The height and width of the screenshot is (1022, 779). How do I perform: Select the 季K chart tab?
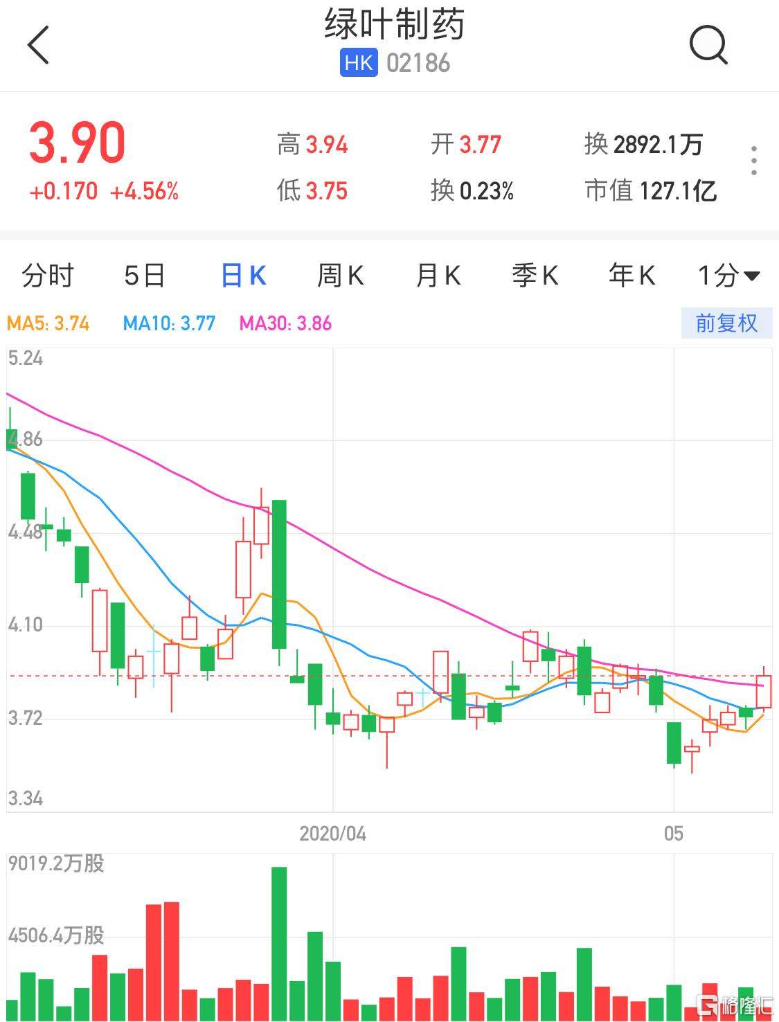535,276
